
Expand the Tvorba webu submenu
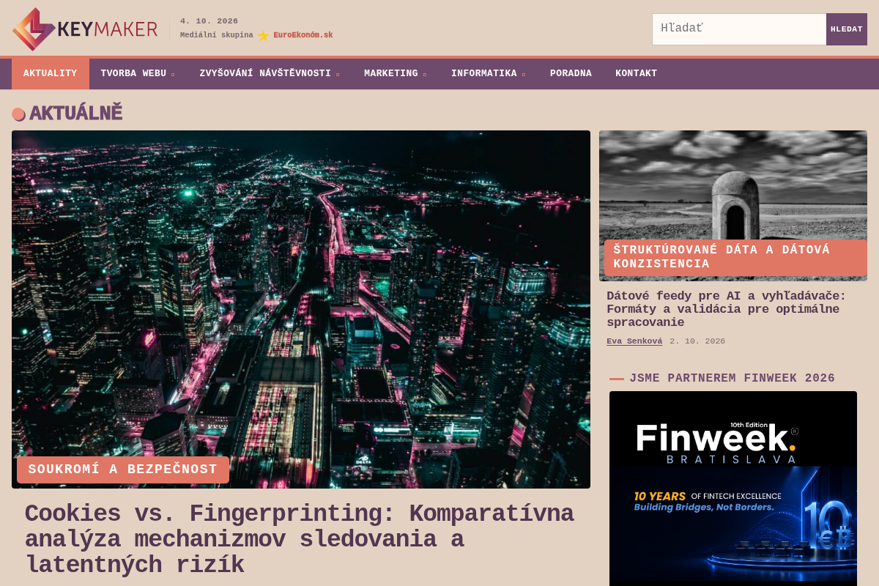(138, 74)
